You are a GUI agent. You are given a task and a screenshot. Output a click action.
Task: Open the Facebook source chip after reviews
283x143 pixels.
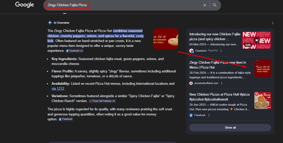(x=66, y=119)
